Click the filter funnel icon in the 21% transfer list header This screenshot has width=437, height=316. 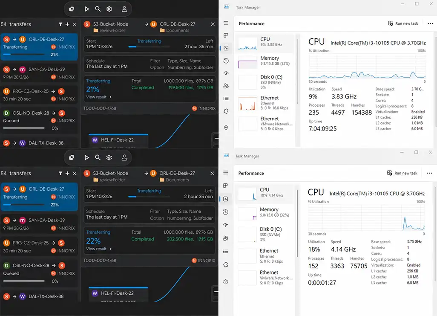60,24
